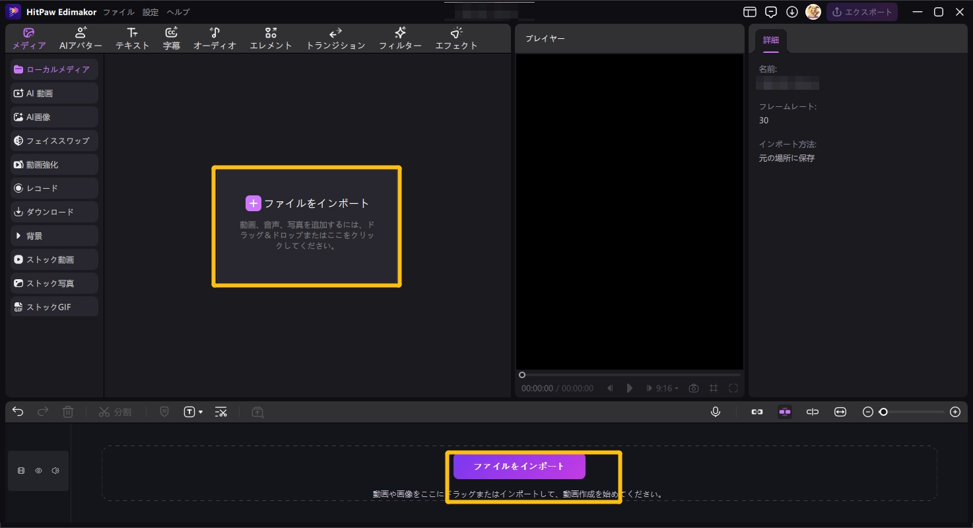
Task: Click the undo arrow icon
Action: (x=18, y=412)
